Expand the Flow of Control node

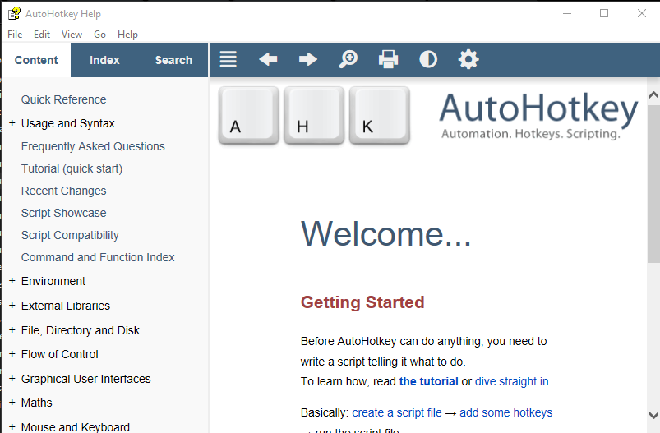[x=12, y=354]
